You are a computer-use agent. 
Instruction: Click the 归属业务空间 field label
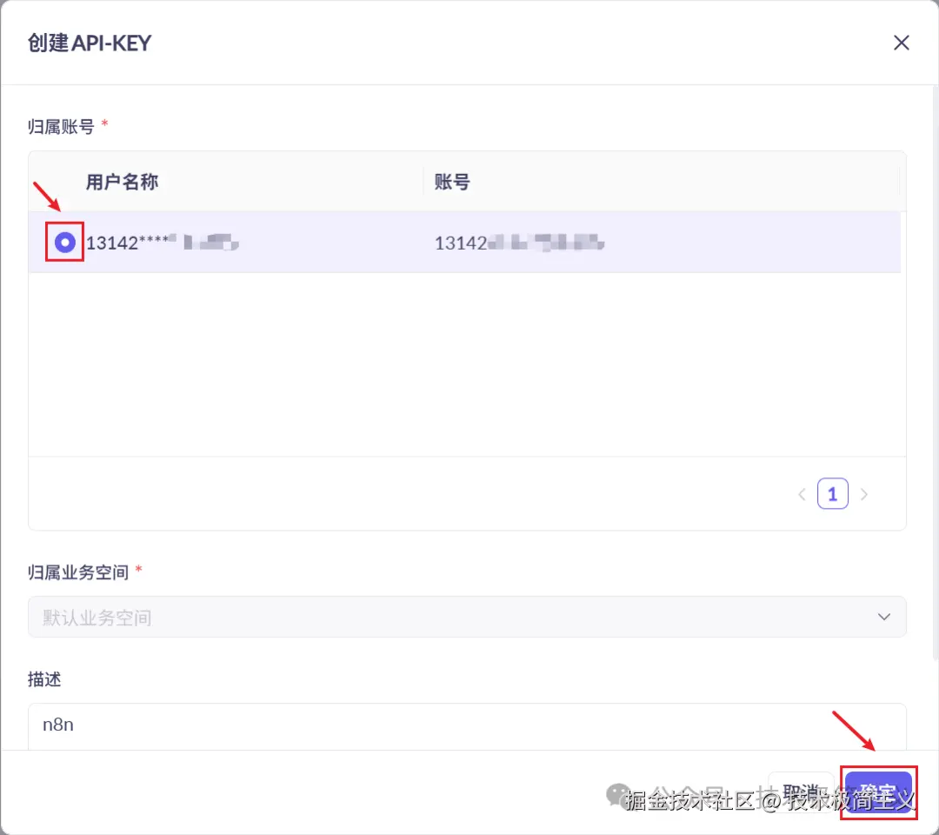(78, 572)
